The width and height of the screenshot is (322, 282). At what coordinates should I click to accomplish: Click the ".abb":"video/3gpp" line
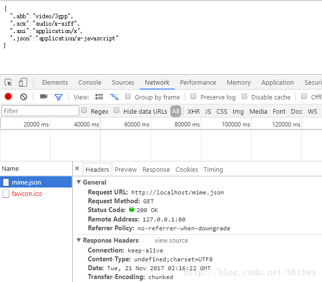tap(41, 16)
